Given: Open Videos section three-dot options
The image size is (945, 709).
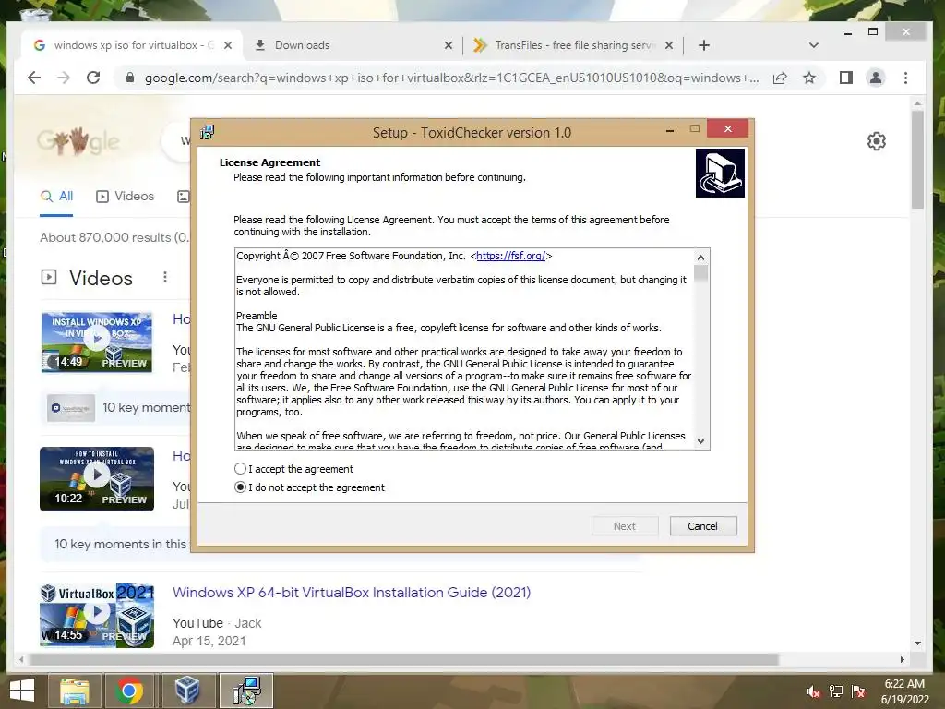Looking at the screenshot, I should pyautogui.click(x=164, y=277).
